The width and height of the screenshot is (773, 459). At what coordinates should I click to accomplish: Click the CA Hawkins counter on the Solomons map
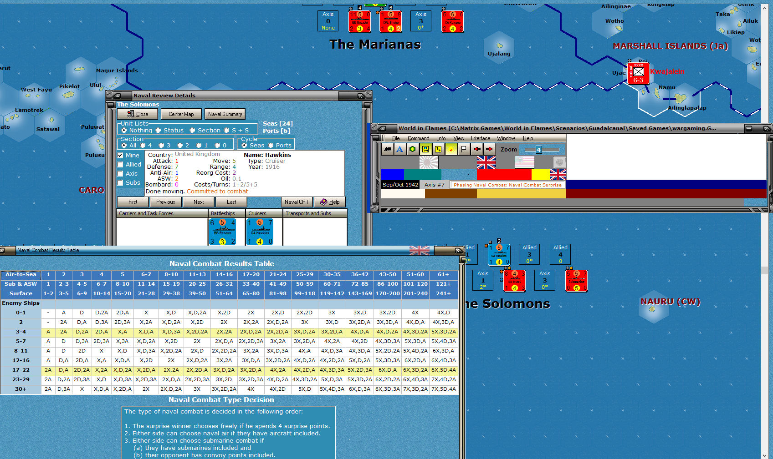pyautogui.click(x=499, y=255)
